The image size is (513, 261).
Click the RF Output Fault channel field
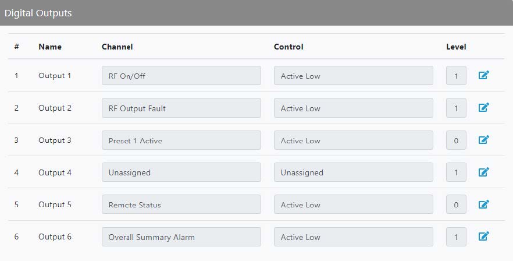coord(181,108)
